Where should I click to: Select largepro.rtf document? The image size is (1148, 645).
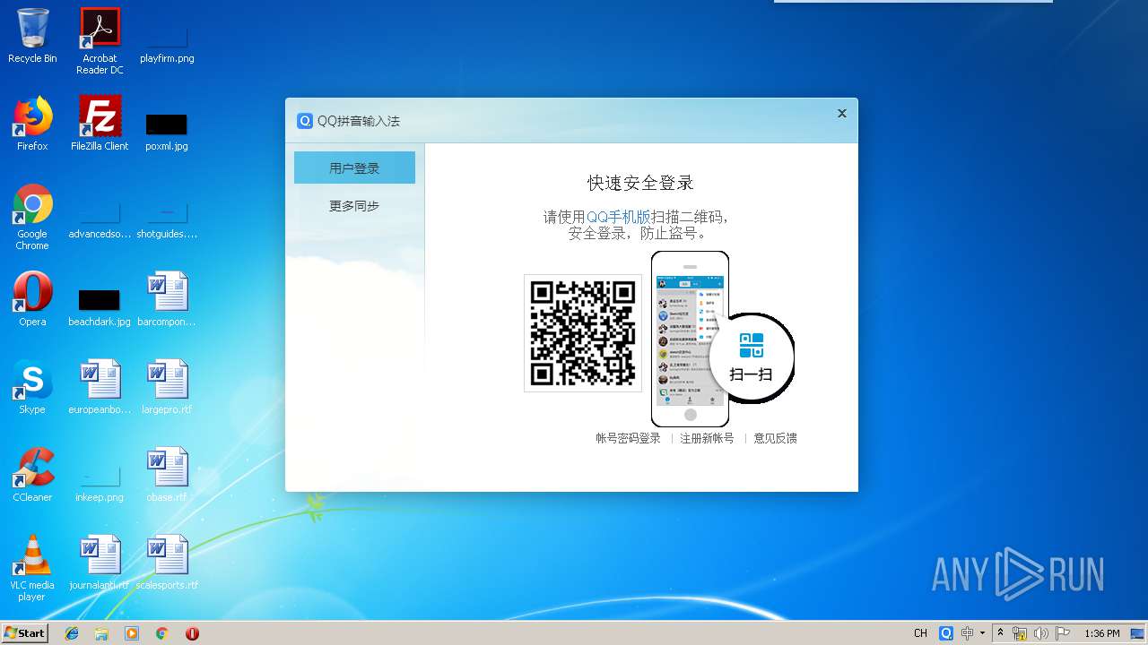click(x=167, y=387)
